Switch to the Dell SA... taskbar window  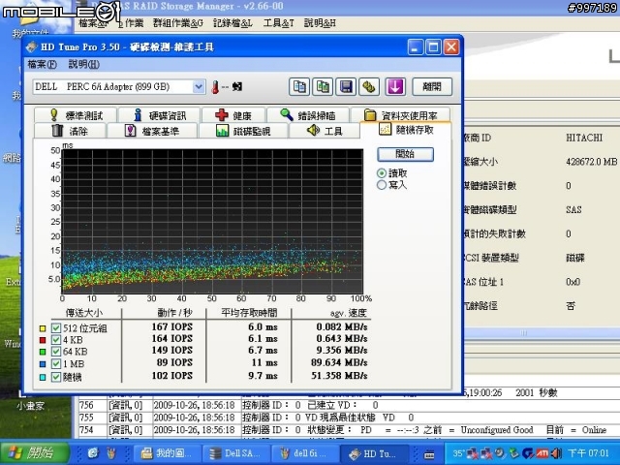click(x=235, y=453)
